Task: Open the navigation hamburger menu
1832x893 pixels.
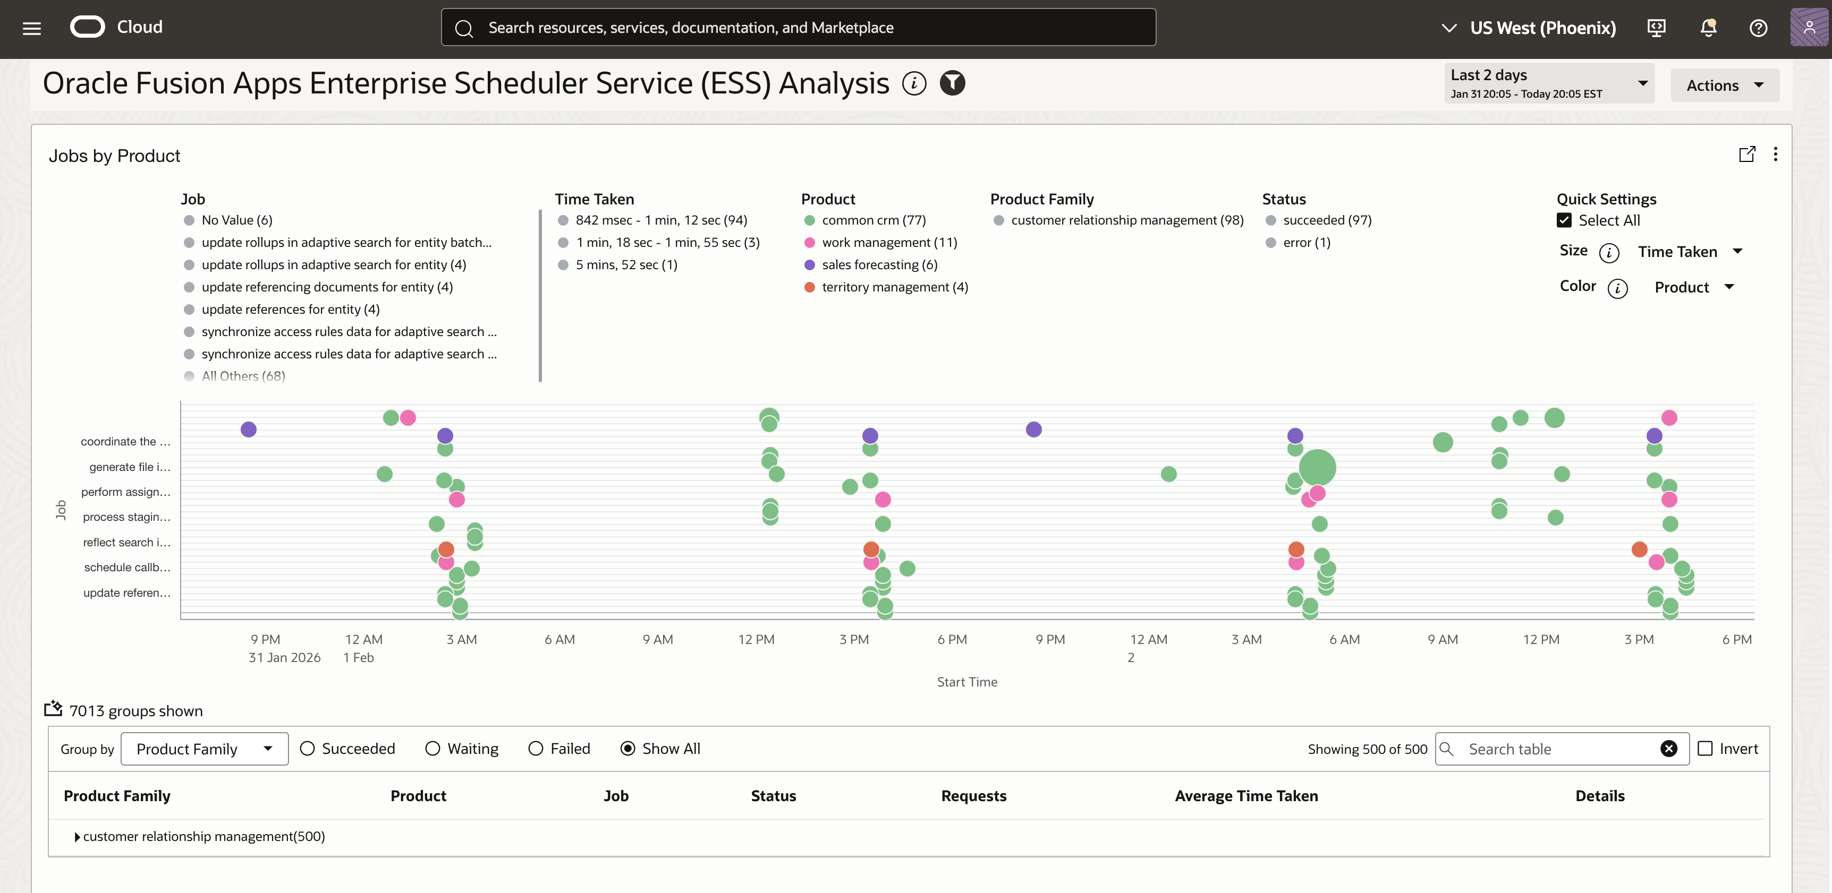Action: tap(32, 28)
